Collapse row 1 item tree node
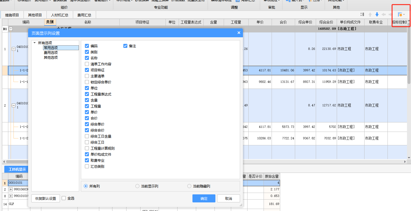This screenshot has height=211, width=411. (13, 49)
